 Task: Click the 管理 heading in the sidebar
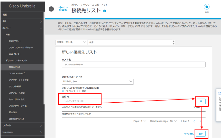point(7,35)
